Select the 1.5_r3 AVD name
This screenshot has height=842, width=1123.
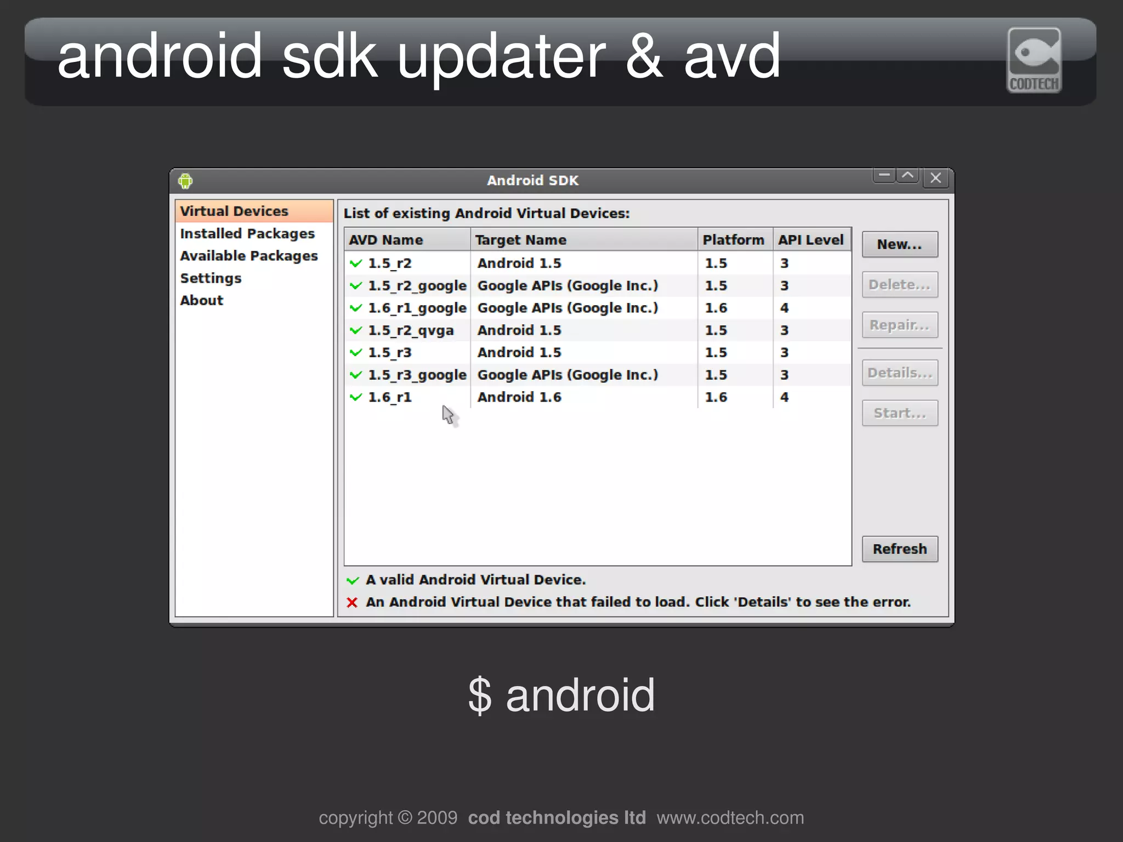(390, 353)
